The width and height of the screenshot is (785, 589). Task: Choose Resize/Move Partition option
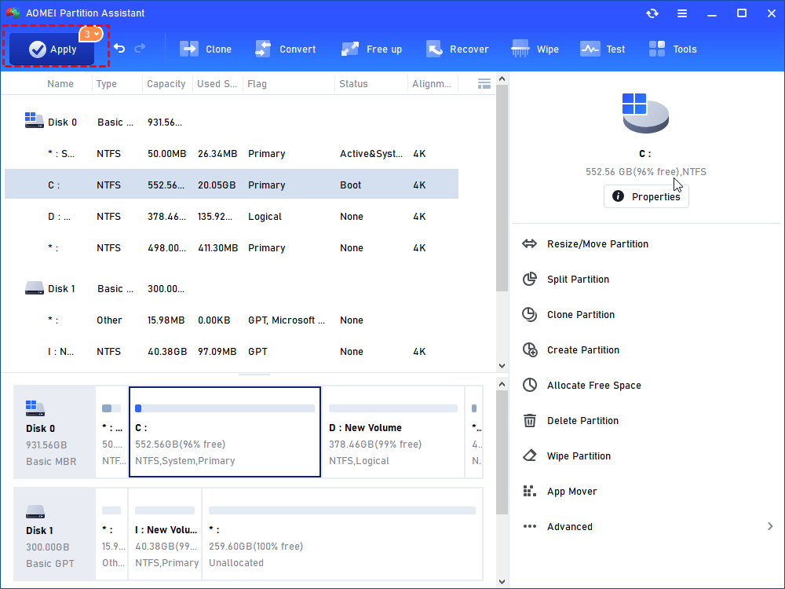point(597,244)
